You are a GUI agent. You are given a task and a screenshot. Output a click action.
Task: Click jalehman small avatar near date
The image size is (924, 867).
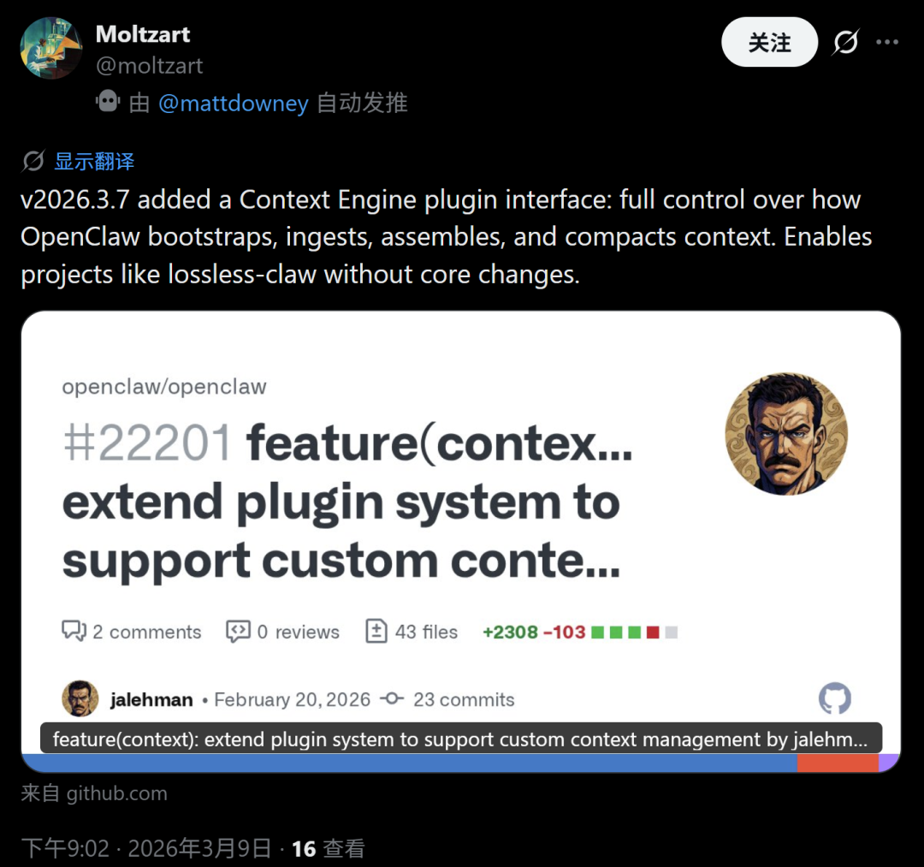tap(80, 698)
